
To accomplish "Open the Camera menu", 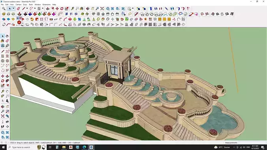I will (19, 5).
